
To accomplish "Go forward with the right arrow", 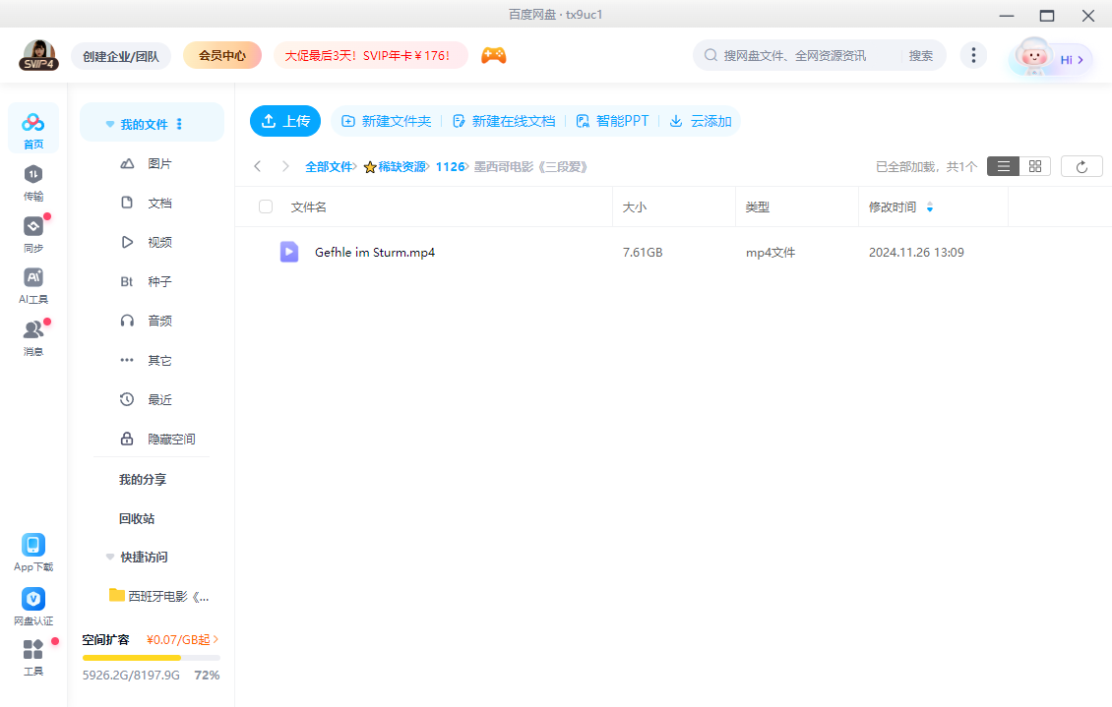I will 285,166.
